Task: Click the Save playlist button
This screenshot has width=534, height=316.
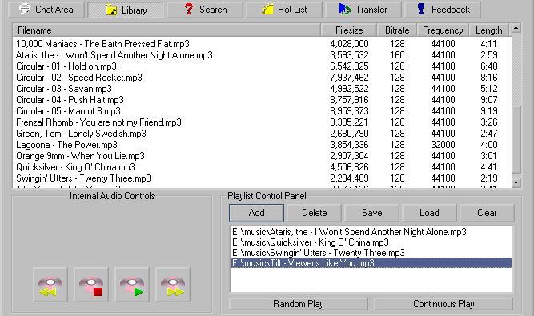Action: (372, 213)
